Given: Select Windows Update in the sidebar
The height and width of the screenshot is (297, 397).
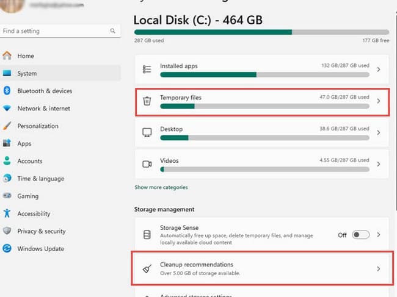Looking at the screenshot, I should click(40, 249).
